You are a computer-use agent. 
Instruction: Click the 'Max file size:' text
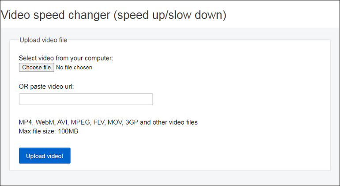[37, 131]
